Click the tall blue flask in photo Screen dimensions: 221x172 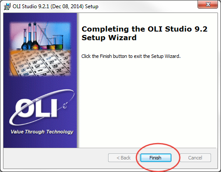tap(30, 36)
